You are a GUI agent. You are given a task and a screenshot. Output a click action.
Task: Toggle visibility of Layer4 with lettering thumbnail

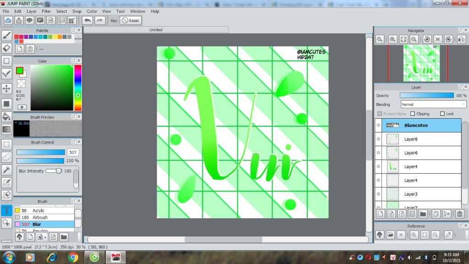click(378, 166)
